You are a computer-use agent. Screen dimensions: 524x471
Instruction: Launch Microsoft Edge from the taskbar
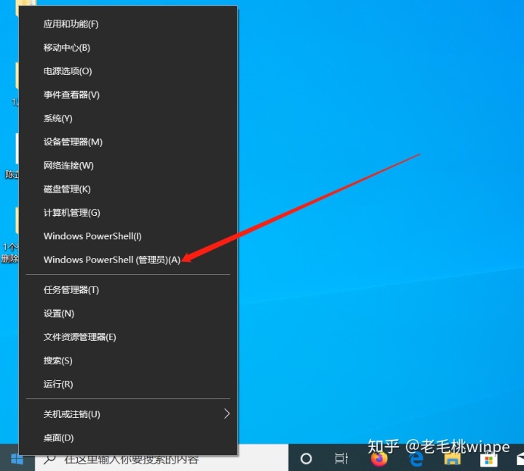point(416,459)
